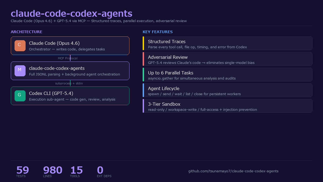Click the LINES label under 980

point(47,176)
